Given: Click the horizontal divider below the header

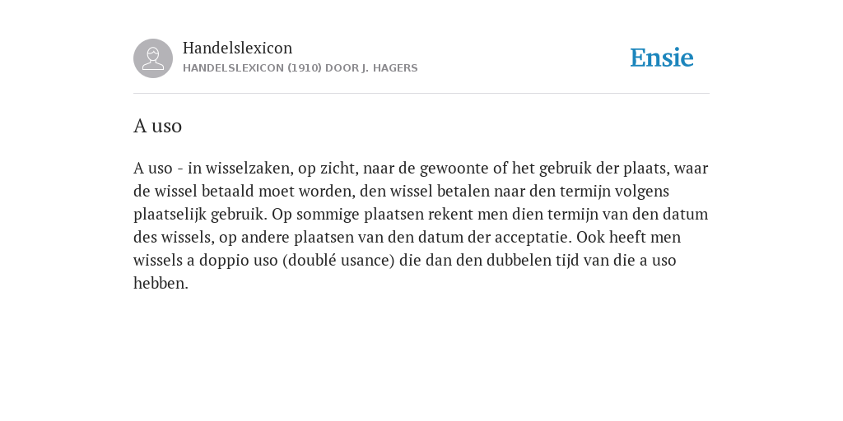Looking at the screenshot, I should 421,94.
